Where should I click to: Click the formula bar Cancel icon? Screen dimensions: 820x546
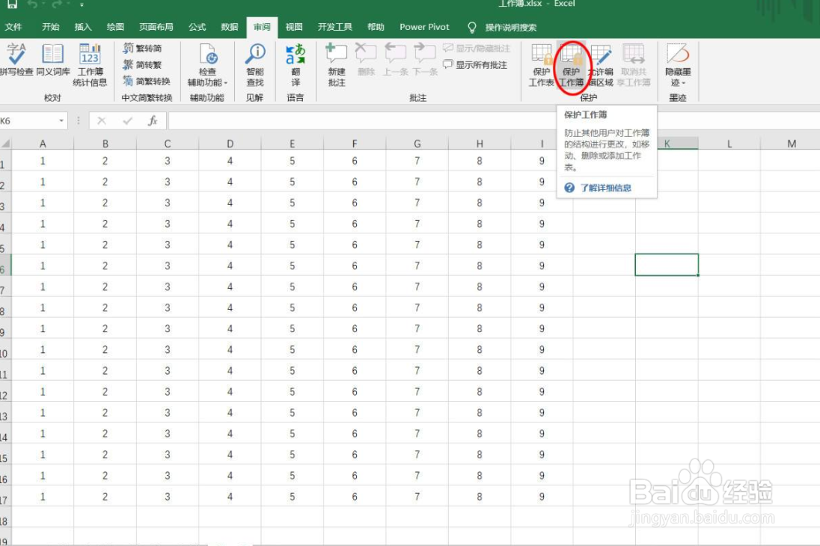pos(102,121)
